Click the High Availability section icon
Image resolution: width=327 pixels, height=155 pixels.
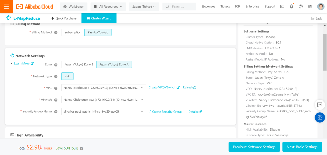click(x=12, y=135)
